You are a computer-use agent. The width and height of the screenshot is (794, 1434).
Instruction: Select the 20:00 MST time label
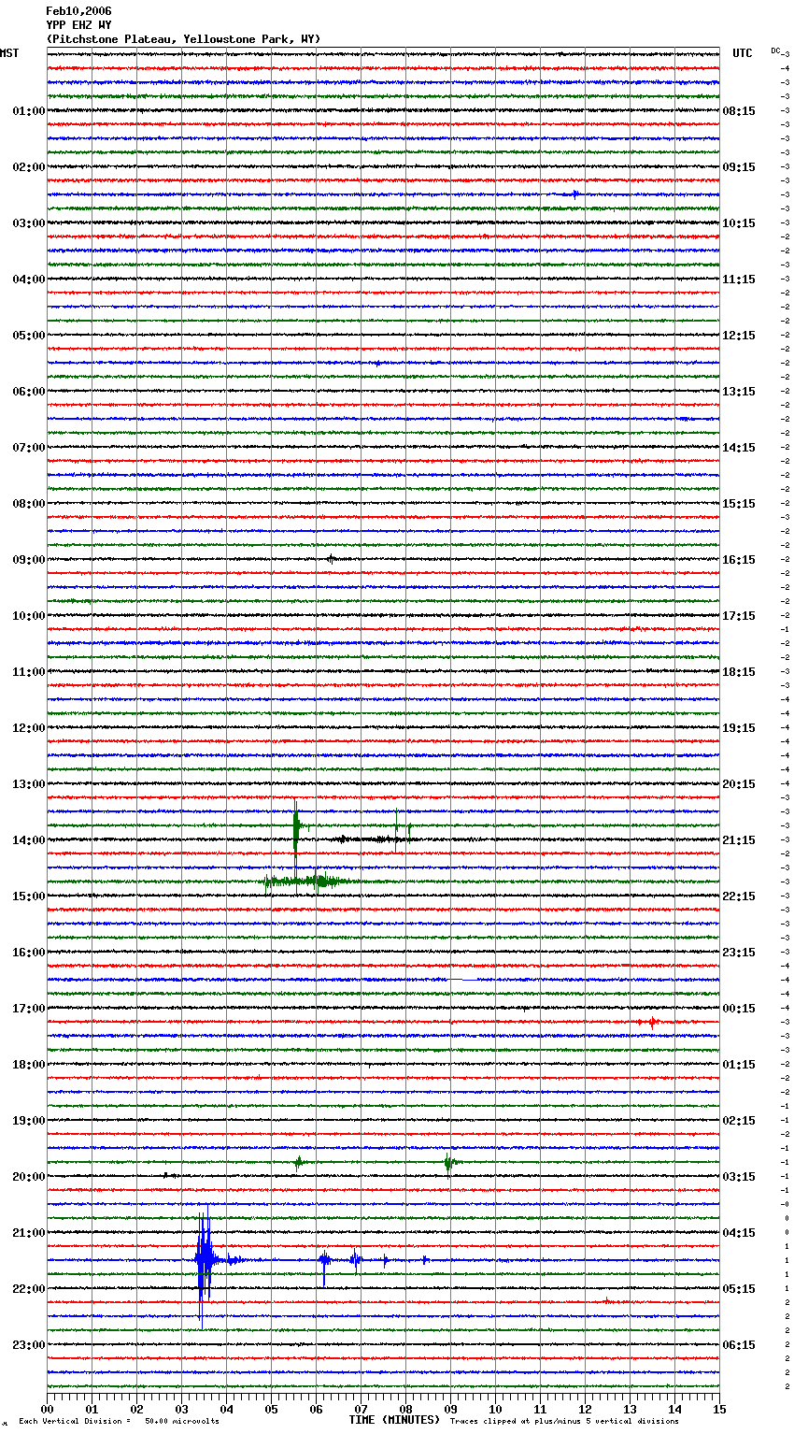coord(29,1177)
